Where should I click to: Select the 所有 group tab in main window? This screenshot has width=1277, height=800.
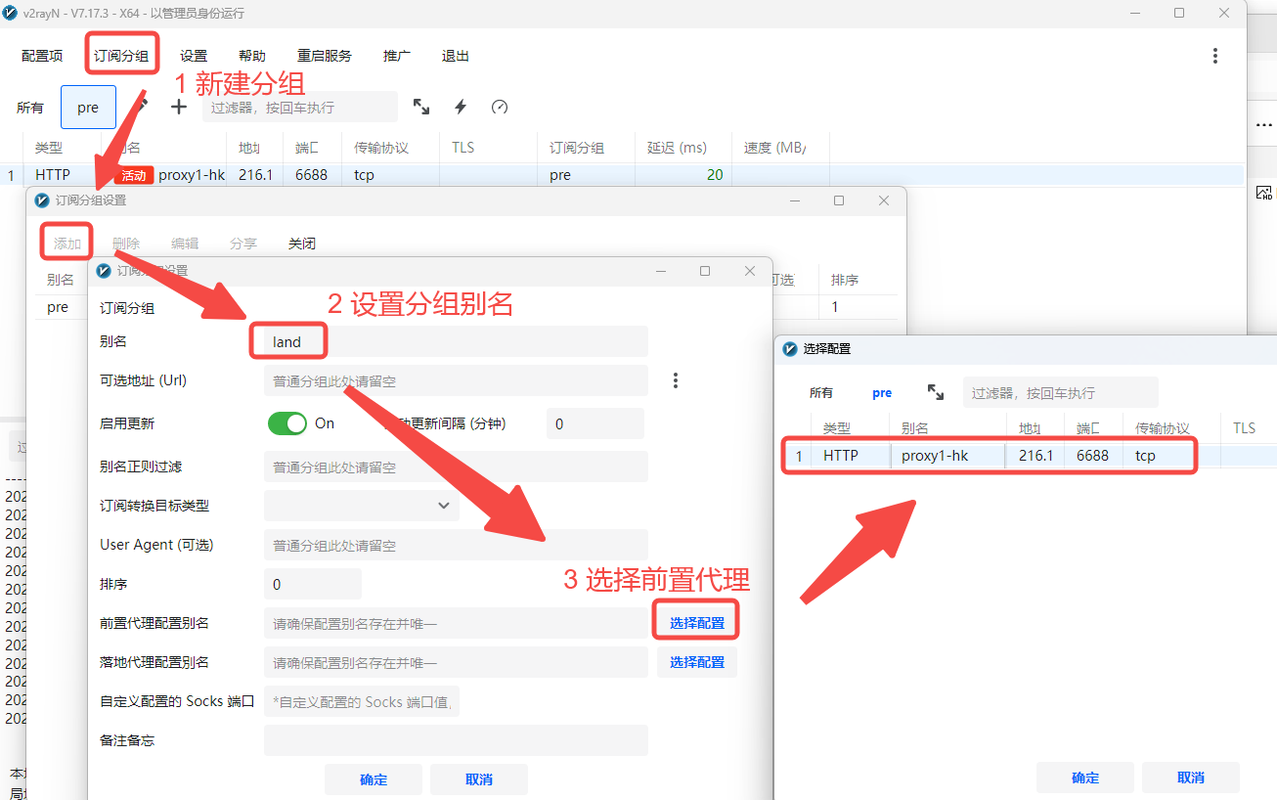coord(30,108)
